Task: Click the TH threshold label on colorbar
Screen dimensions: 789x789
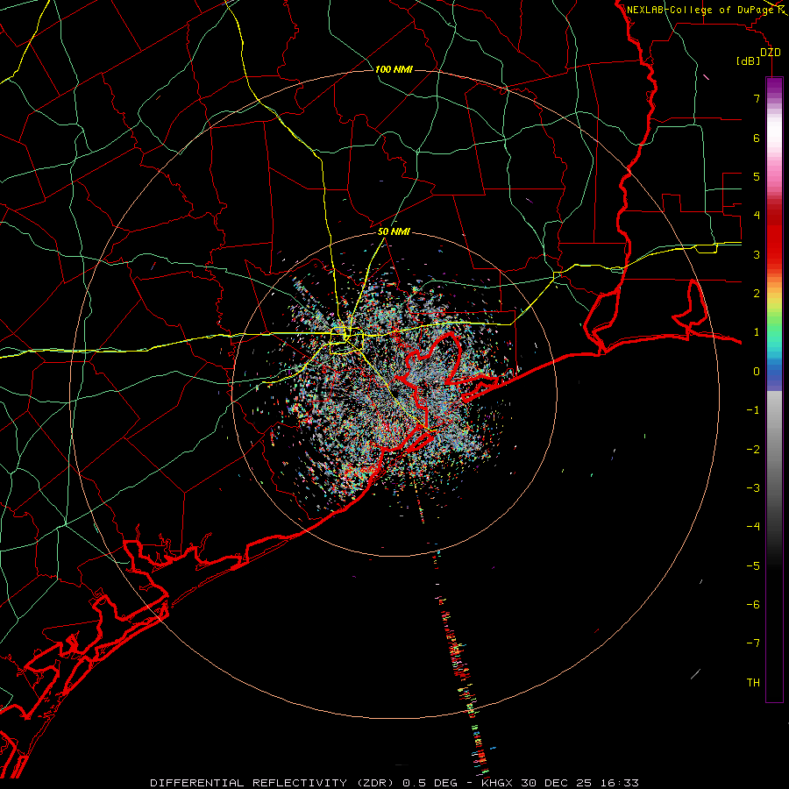Action: [x=753, y=683]
